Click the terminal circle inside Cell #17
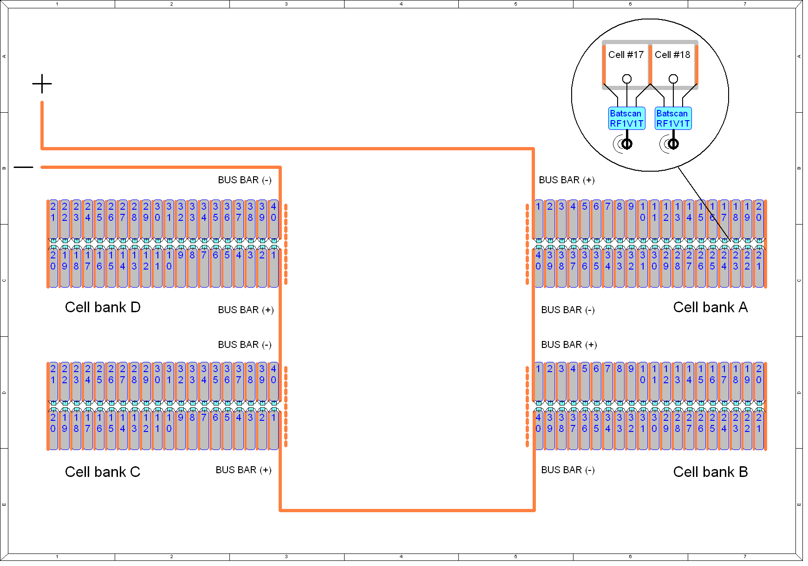The width and height of the screenshot is (808, 566). point(627,79)
